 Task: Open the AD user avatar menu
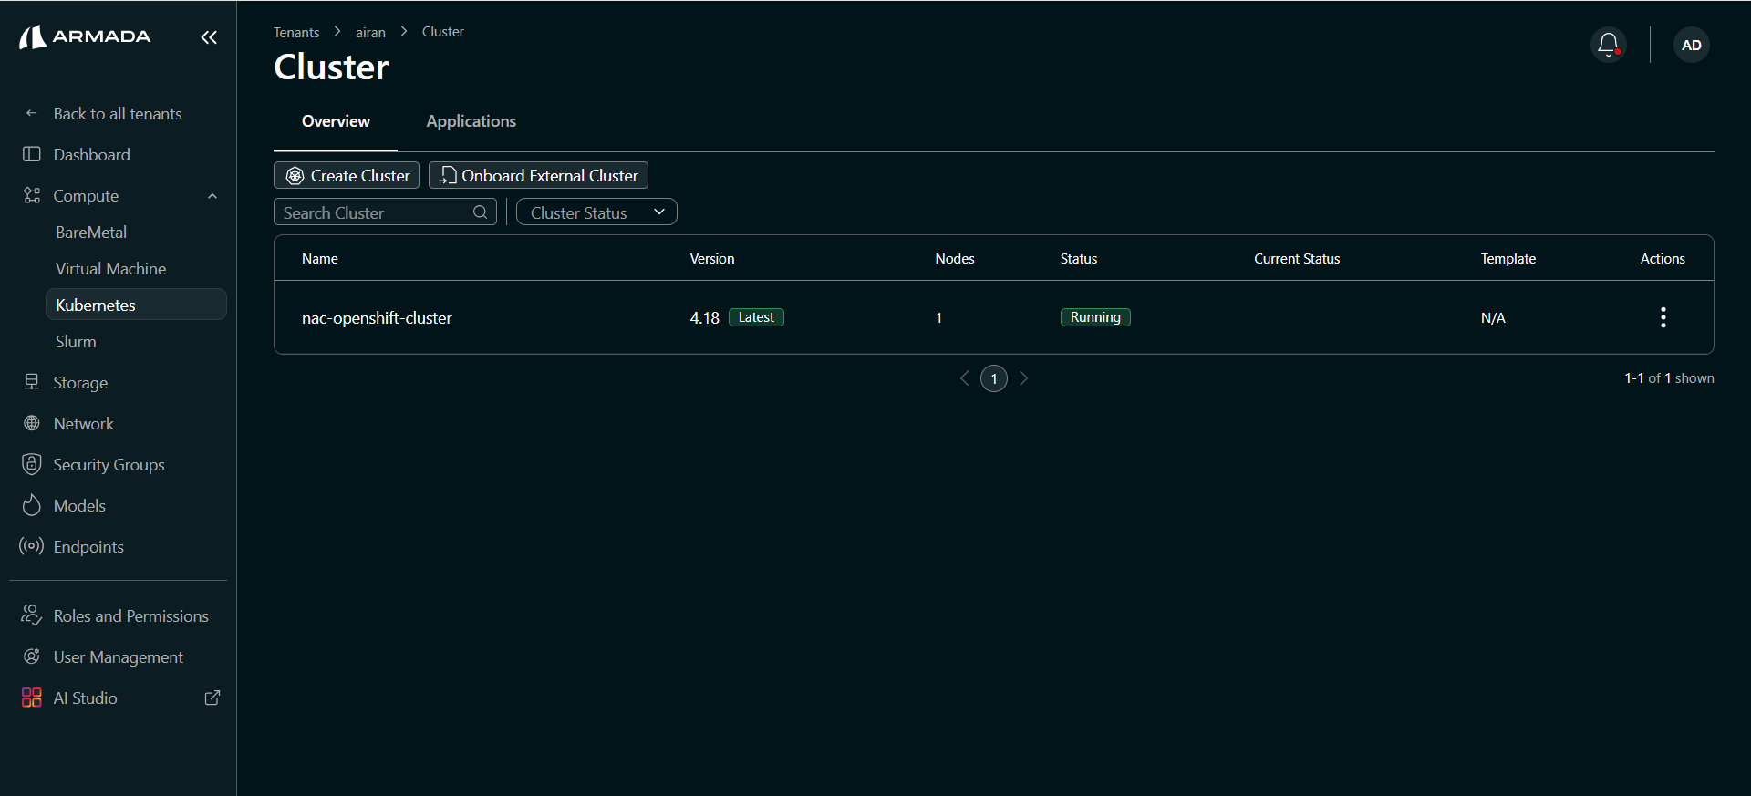tap(1691, 45)
